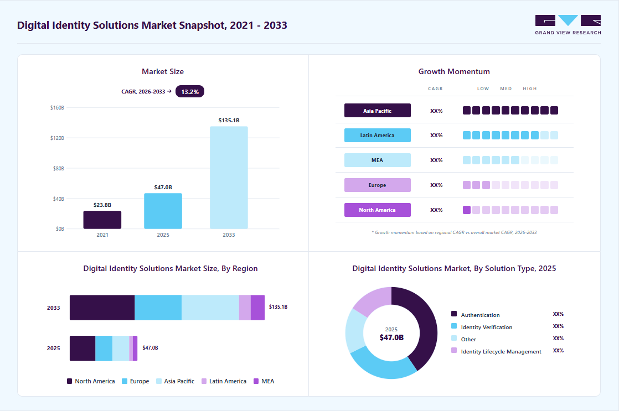This screenshot has height=411, width=619.
Task: Click the North America legend swatch
Action: 69,381
